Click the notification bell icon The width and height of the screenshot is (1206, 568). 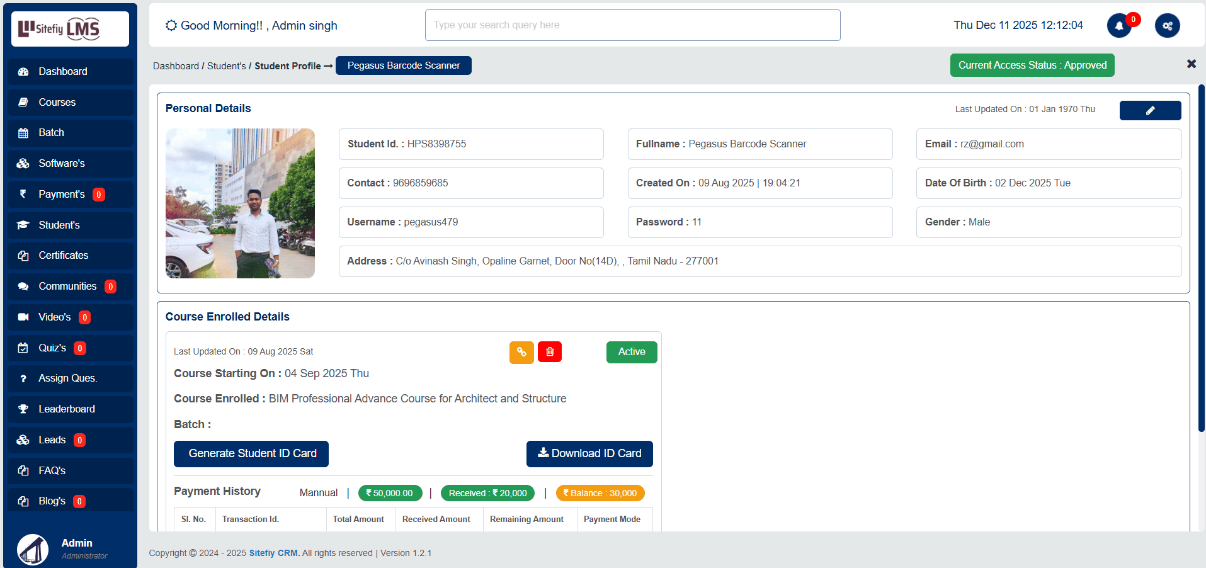click(1118, 26)
